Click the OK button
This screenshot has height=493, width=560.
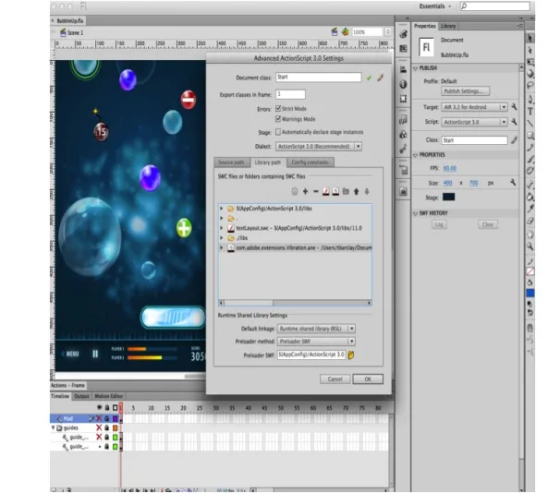(368, 379)
